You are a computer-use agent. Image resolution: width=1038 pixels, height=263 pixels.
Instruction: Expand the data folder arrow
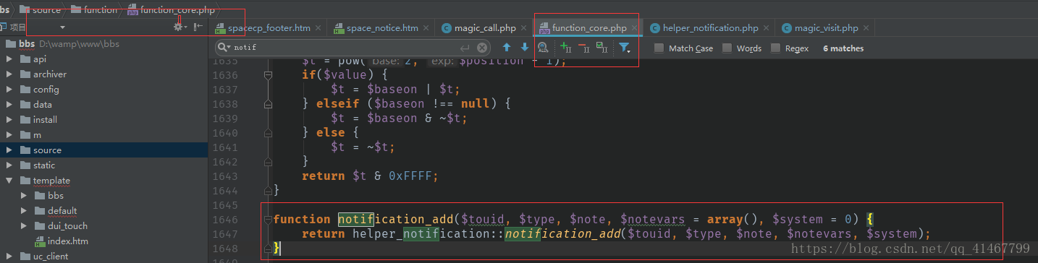pyautogui.click(x=9, y=105)
